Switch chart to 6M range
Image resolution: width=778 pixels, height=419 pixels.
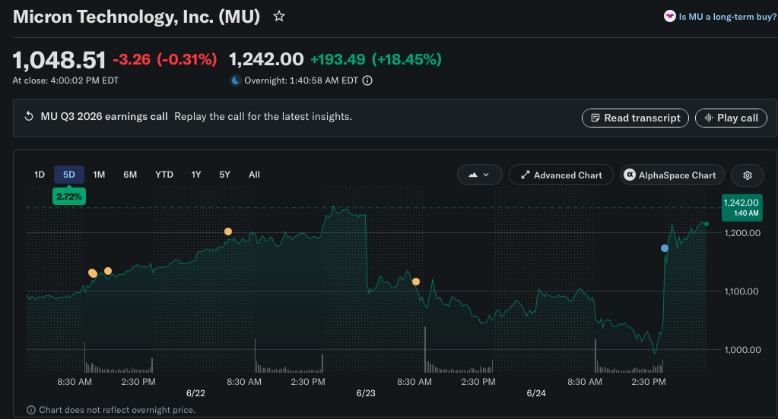click(130, 175)
